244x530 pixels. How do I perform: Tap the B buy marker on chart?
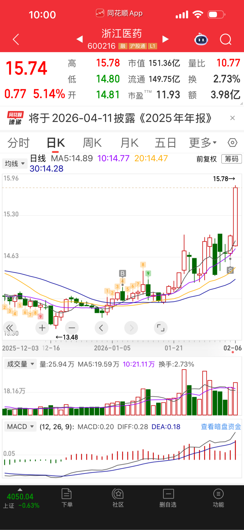click(x=122, y=273)
